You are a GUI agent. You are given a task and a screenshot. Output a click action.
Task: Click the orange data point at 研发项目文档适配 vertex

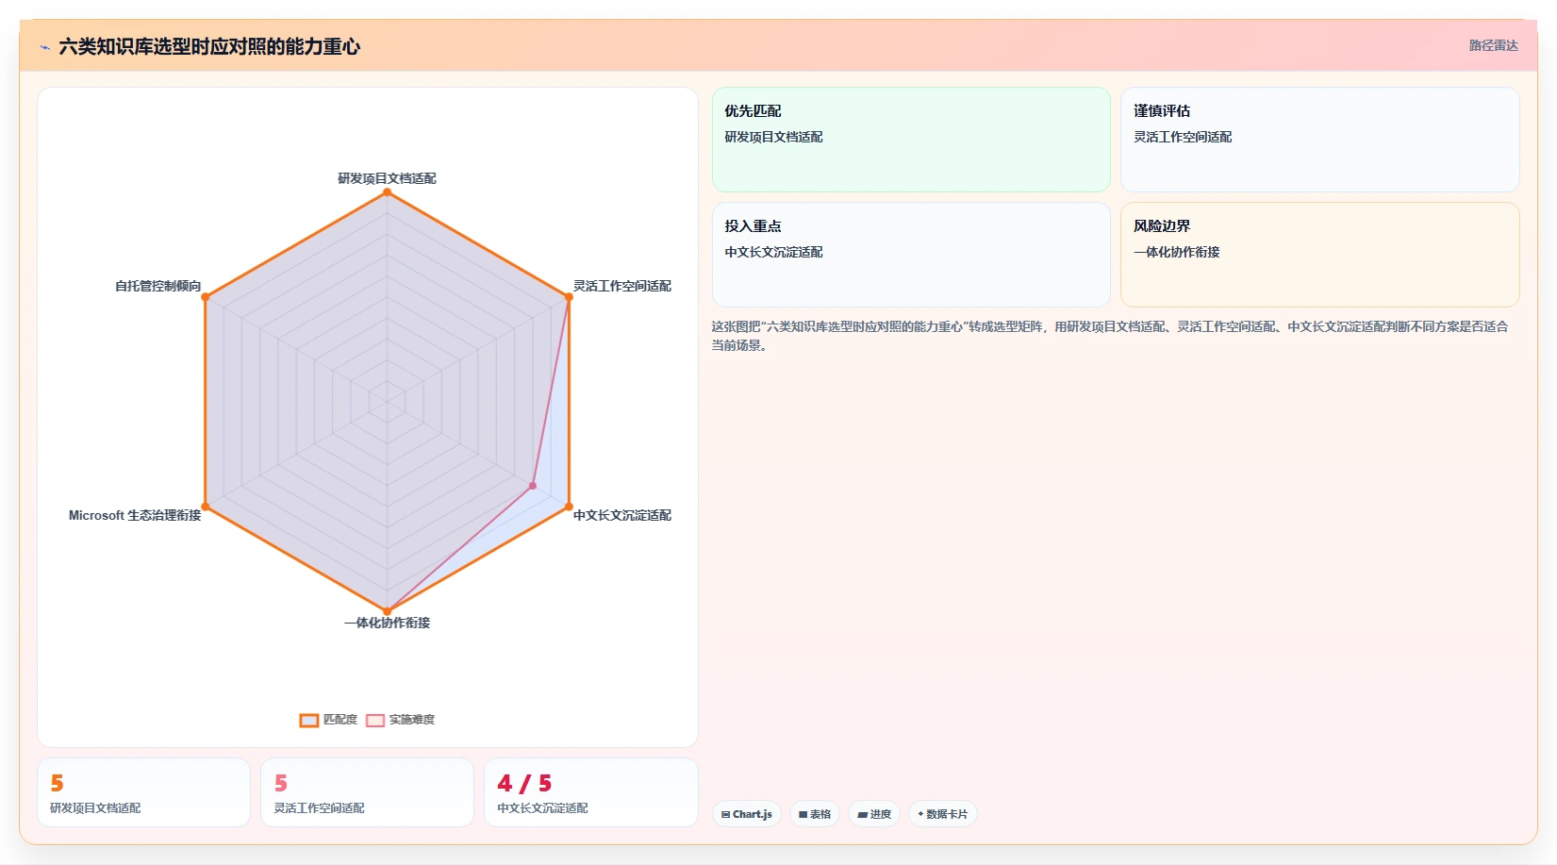tap(387, 192)
